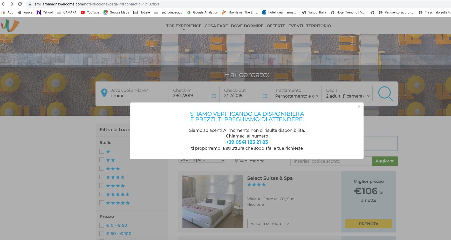Image resolution: width=451 pixels, height=240 pixels.
Task: Open the Google Analytics bookmark
Action: [202, 12]
